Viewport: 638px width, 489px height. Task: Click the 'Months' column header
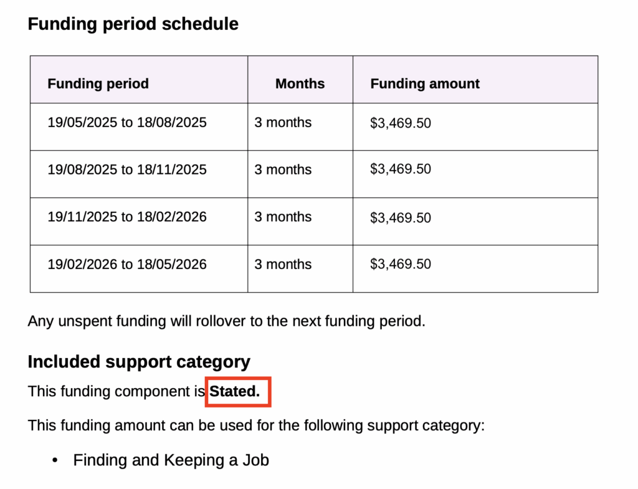pos(300,83)
